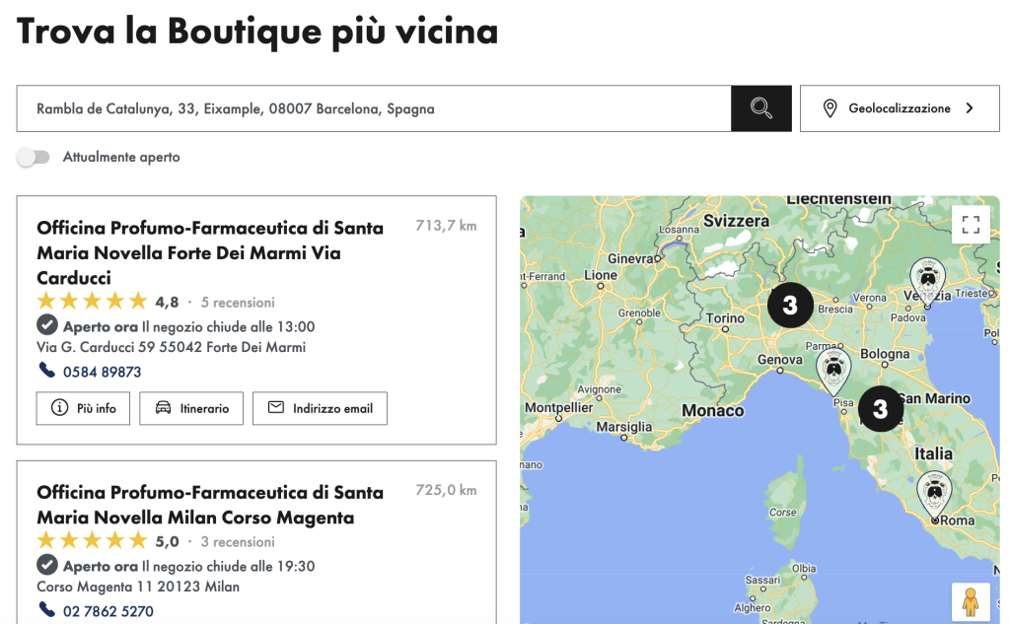Click the Monaco label on the map
This screenshot has width=1010, height=624.
712,410
